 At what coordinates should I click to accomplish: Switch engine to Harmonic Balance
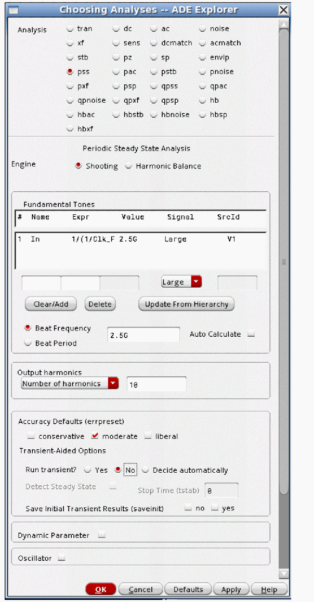129,166
